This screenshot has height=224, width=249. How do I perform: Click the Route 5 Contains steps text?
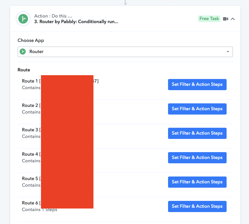pyautogui.click(x=31, y=185)
